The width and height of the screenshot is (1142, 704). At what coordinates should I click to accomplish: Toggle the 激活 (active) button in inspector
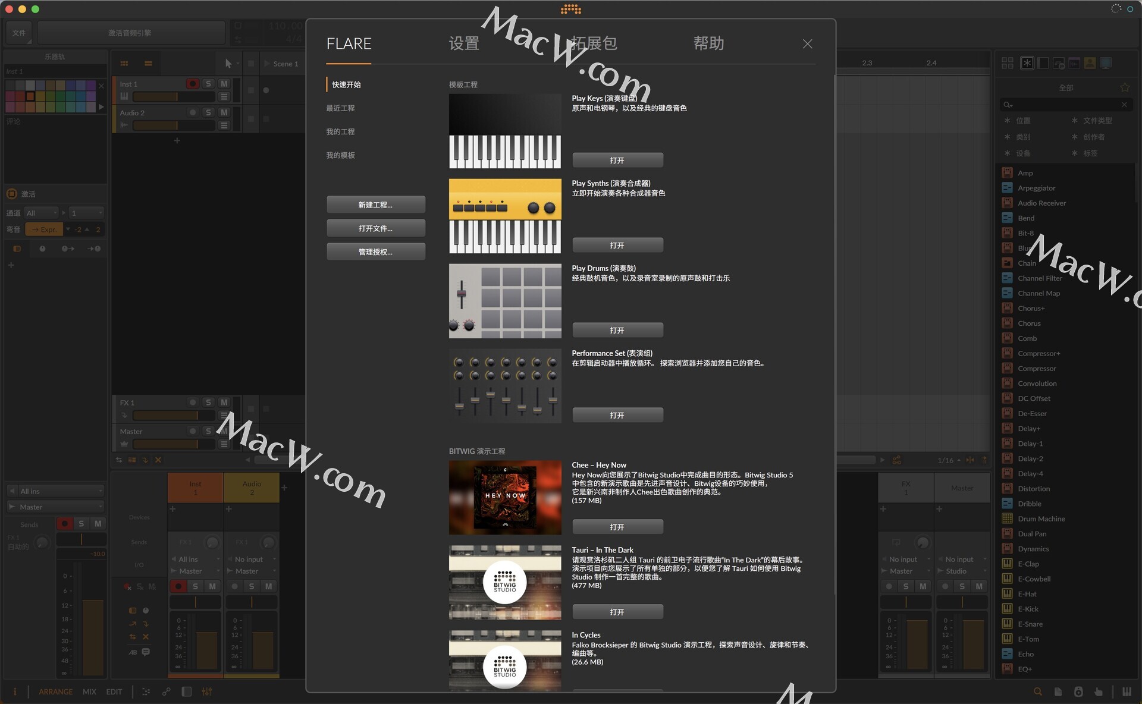tap(12, 194)
